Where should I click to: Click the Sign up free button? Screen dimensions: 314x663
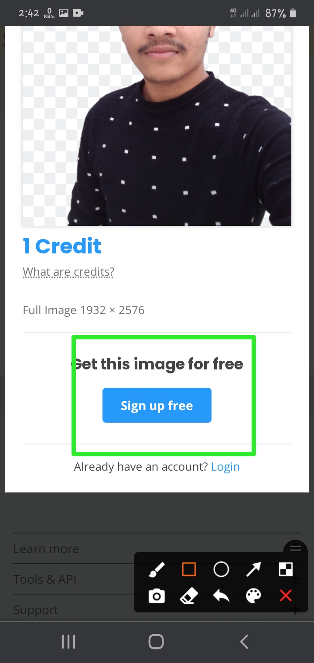pyautogui.click(x=157, y=405)
